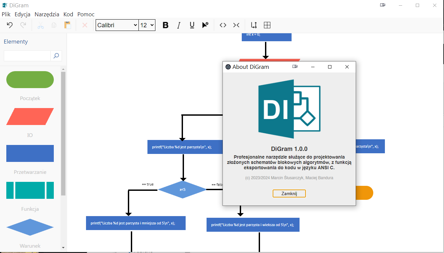444x253 pixels.
Task: Click the Undo arrow icon
Action: (10, 25)
